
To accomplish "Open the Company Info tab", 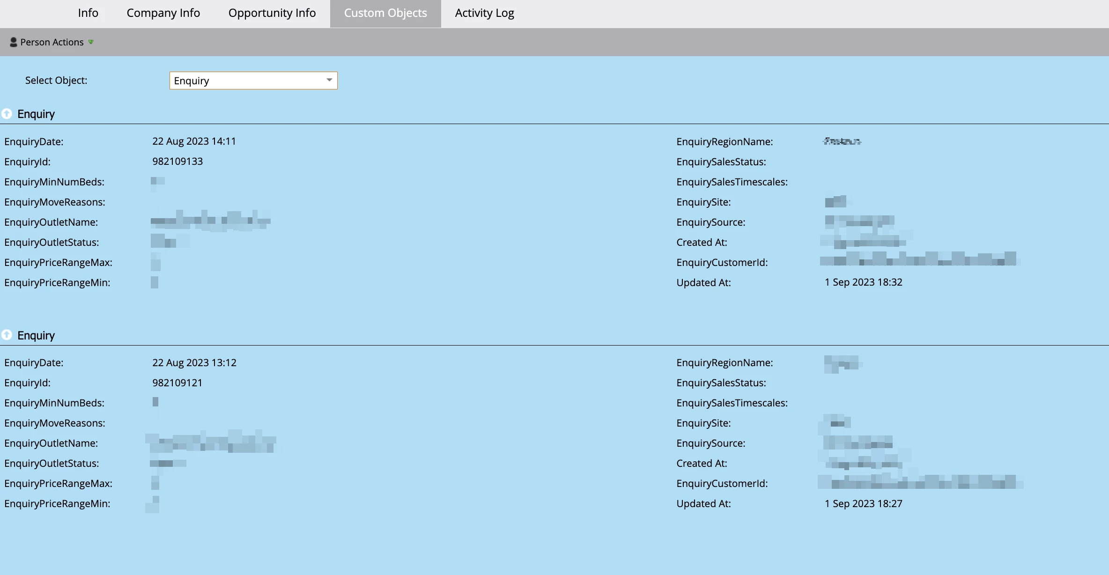I will tap(163, 13).
